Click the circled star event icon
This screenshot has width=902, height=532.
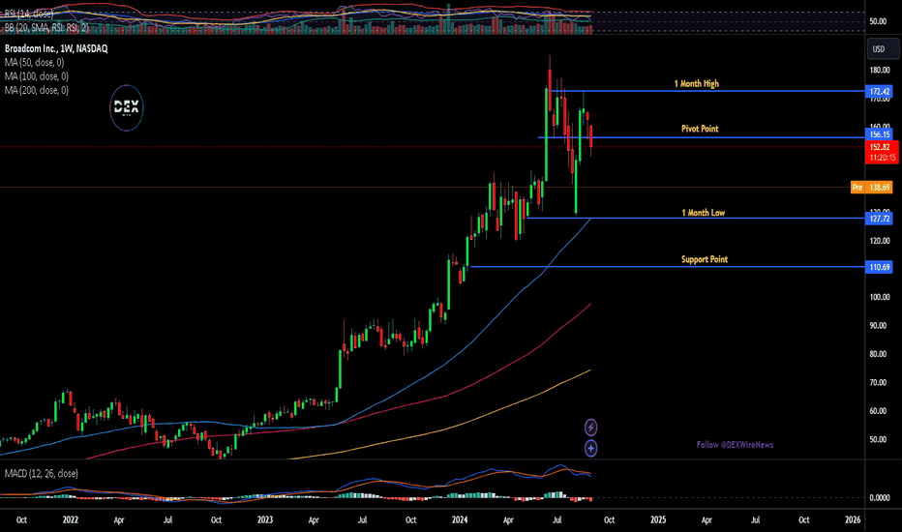pos(590,448)
